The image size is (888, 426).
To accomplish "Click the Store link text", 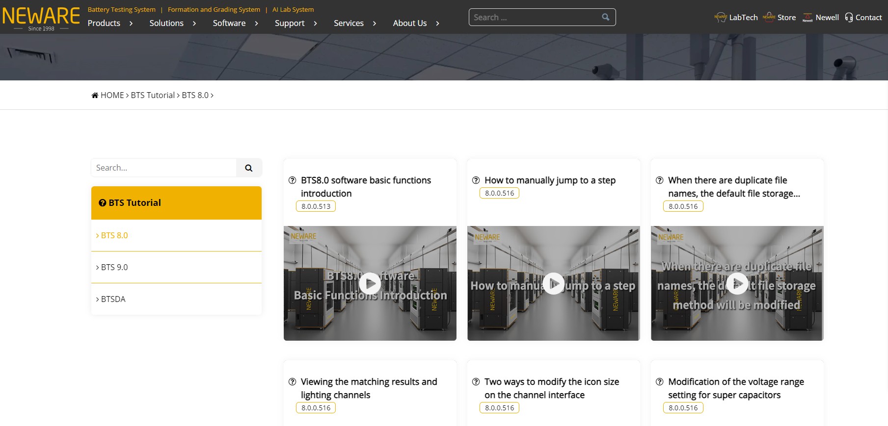I will point(786,18).
